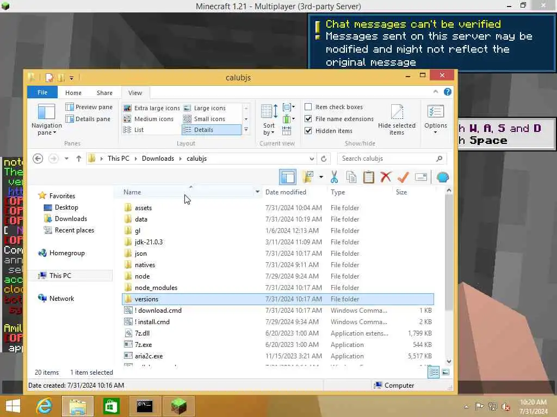This screenshot has height=417, width=557.
Task: Open the Group by dropdown
Action: click(288, 107)
